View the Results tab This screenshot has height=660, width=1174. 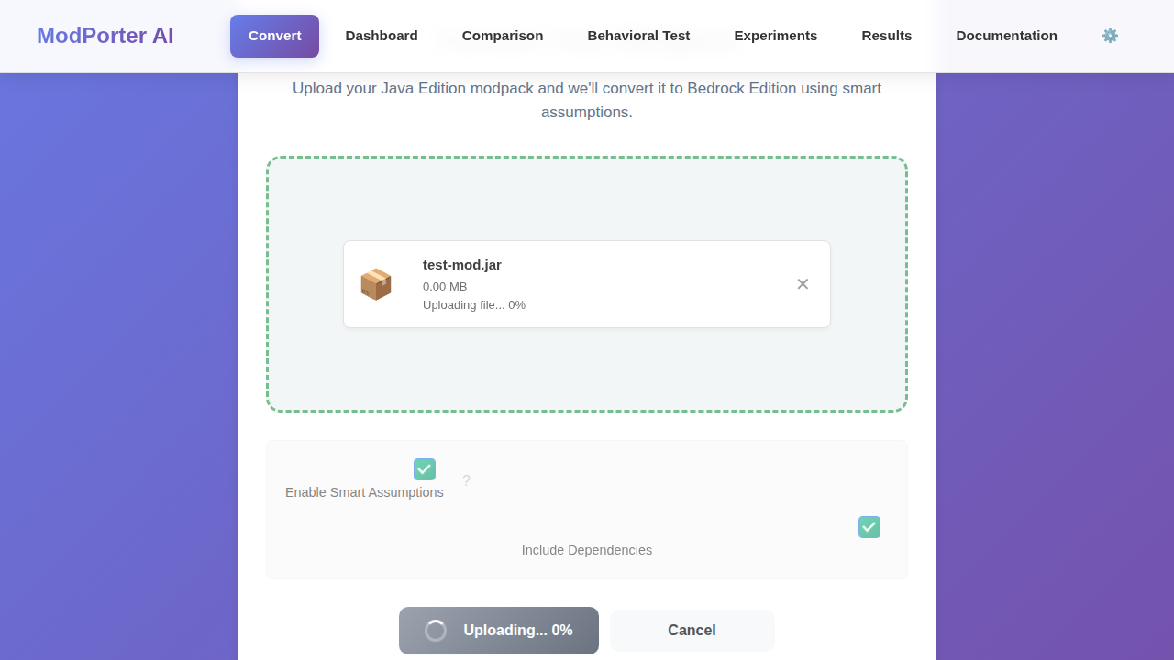coord(886,36)
